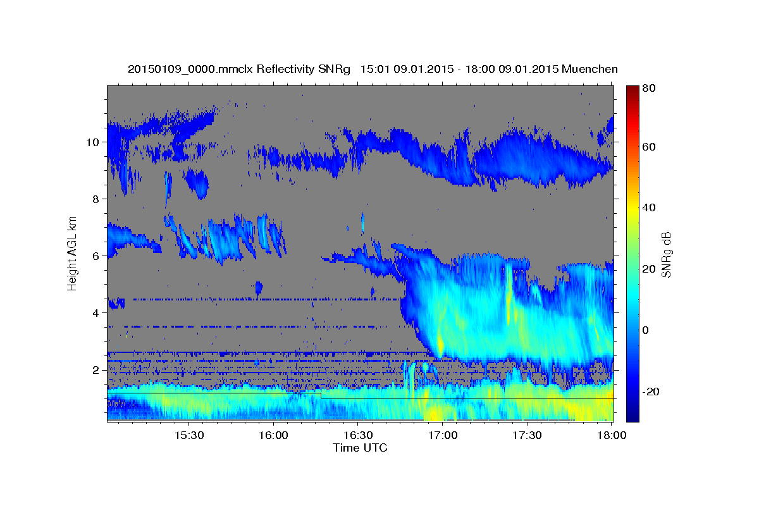The width and height of the screenshot is (759, 506).
Task: Click the 17:00 time tick label
Action: [443, 435]
